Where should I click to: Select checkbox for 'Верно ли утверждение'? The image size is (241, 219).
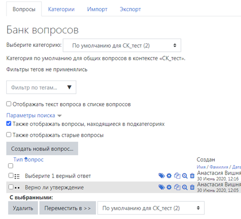tap(11, 187)
